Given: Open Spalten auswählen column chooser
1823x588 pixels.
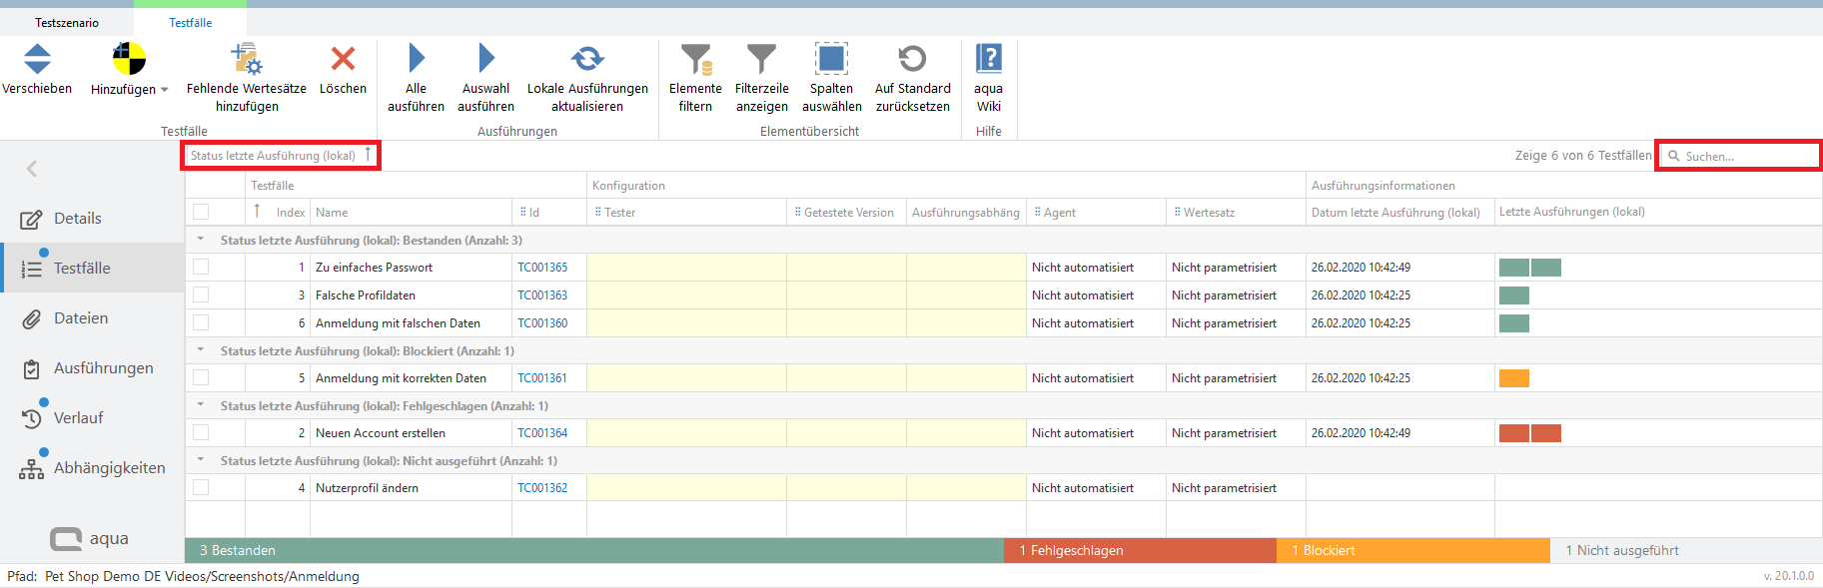Looking at the screenshot, I should (x=831, y=60).
